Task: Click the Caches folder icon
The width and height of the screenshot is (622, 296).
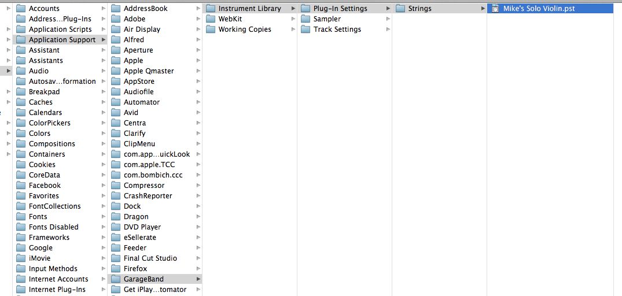Action: coord(21,102)
